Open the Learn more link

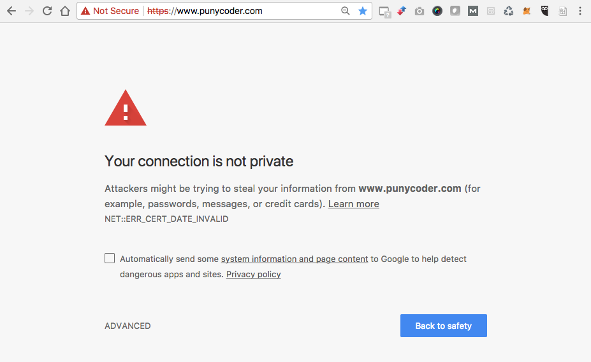coord(353,204)
